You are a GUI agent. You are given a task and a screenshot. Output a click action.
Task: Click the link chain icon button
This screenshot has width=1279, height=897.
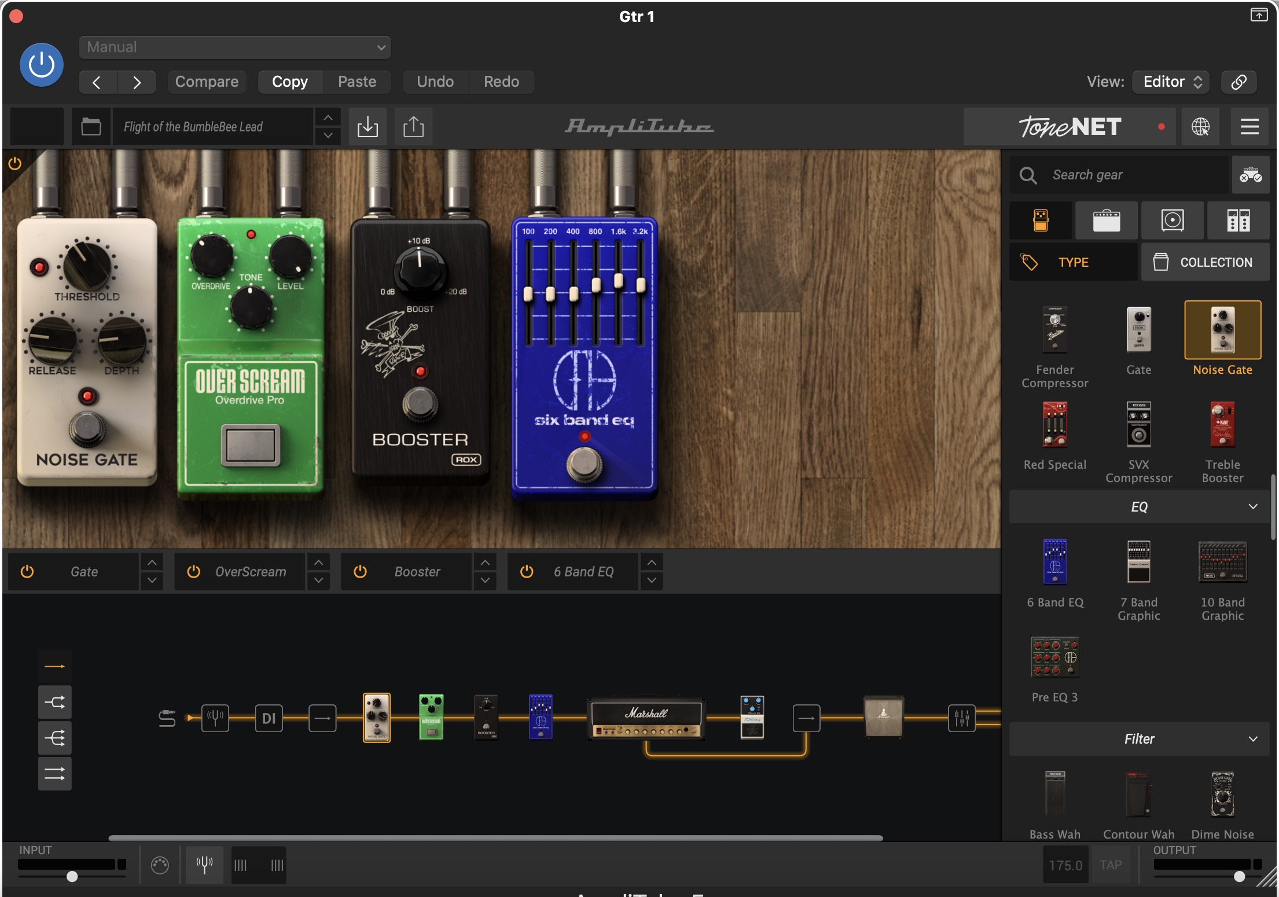pyautogui.click(x=1238, y=82)
